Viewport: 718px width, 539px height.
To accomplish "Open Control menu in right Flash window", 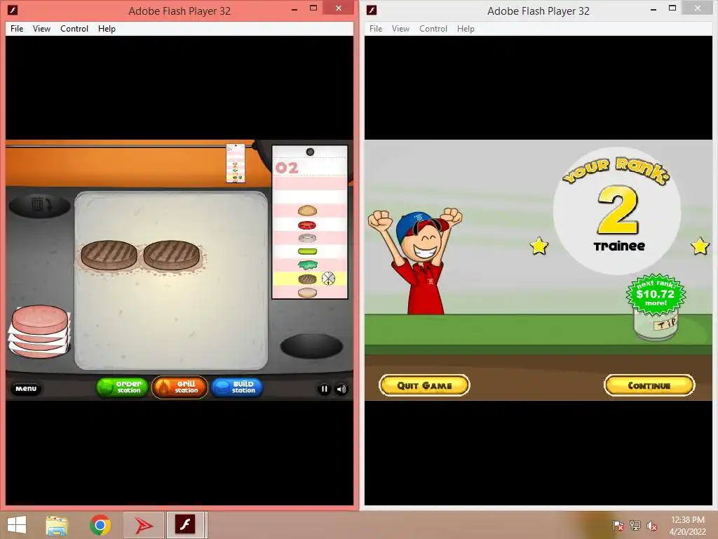I will point(433,28).
